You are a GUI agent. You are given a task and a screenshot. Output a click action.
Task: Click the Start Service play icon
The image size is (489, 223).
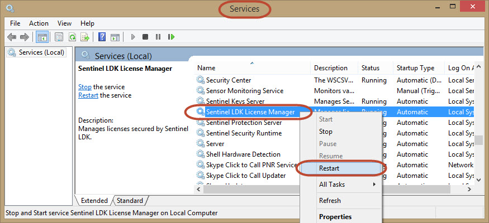coord(133,37)
